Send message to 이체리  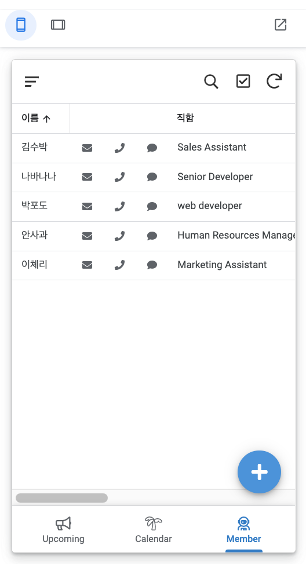click(x=152, y=265)
